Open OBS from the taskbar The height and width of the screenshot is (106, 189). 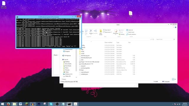(x=57, y=104)
